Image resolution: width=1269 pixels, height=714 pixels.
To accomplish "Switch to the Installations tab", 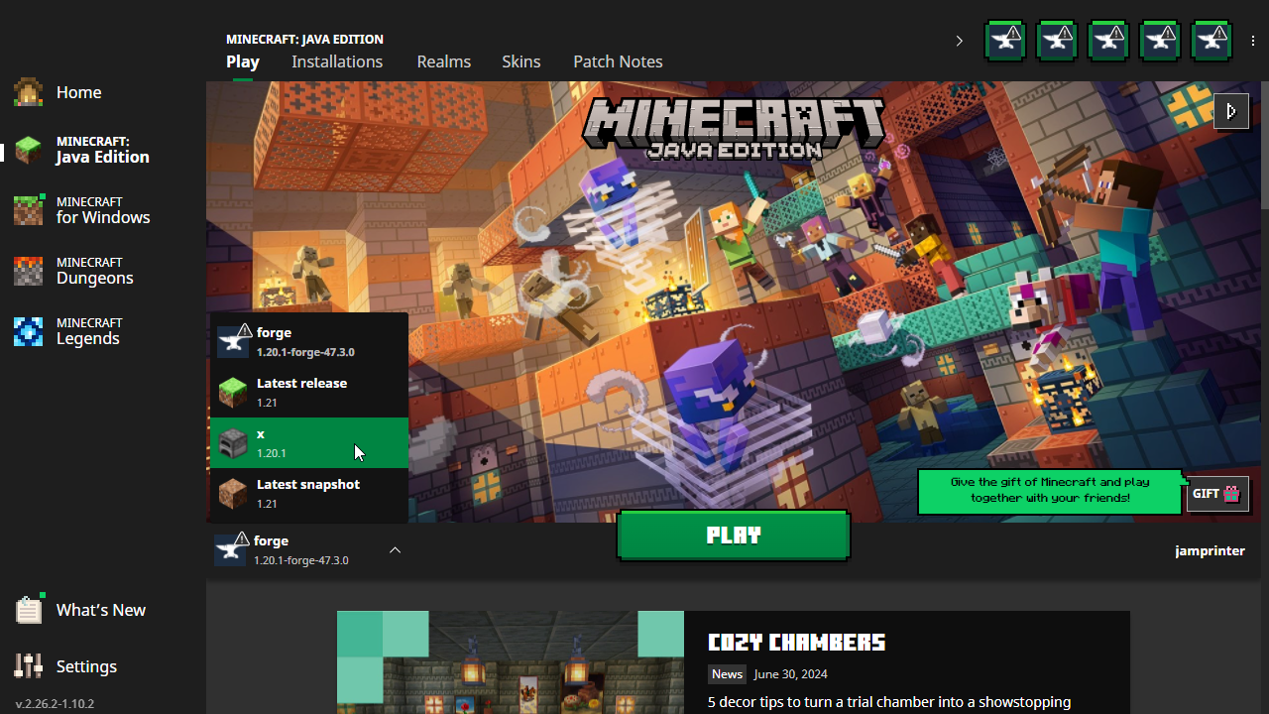I will [337, 61].
